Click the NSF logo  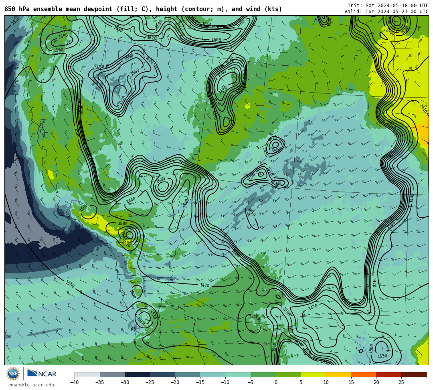point(13,374)
